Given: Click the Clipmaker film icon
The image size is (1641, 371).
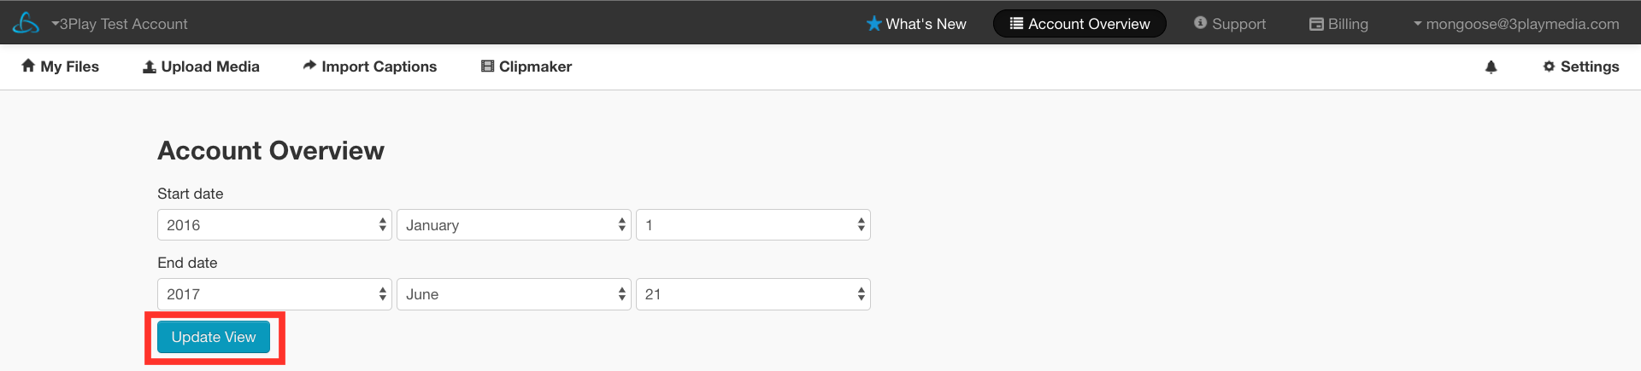Looking at the screenshot, I should pyautogui.click(x=487, y=67).
